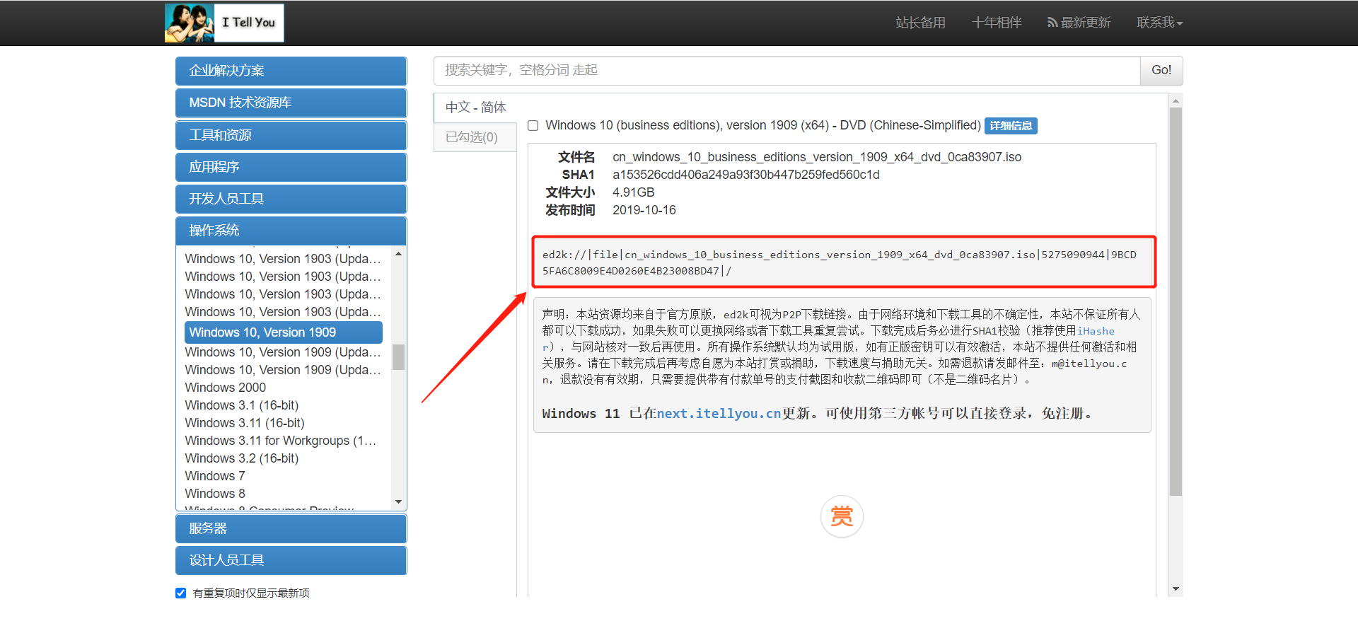Click the version list scrollbar down arrow
This screenshot has width=1358, height=638.
pyautogui.click(x=398, y=501)
